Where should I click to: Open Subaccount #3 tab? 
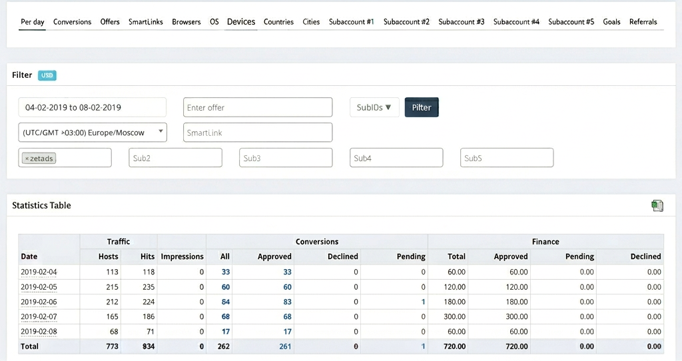461,22
